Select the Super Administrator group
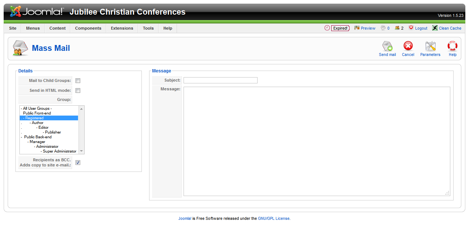The width and height of the screenshot is (469, 237). [49, 151]
